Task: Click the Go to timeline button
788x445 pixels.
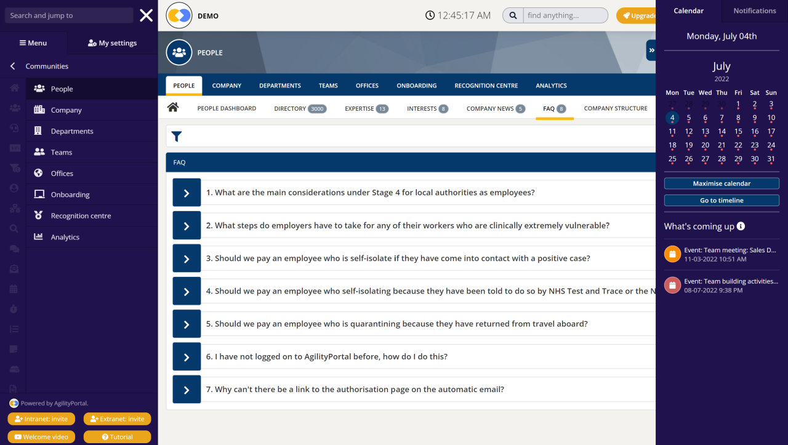Action: click(721, 199)
